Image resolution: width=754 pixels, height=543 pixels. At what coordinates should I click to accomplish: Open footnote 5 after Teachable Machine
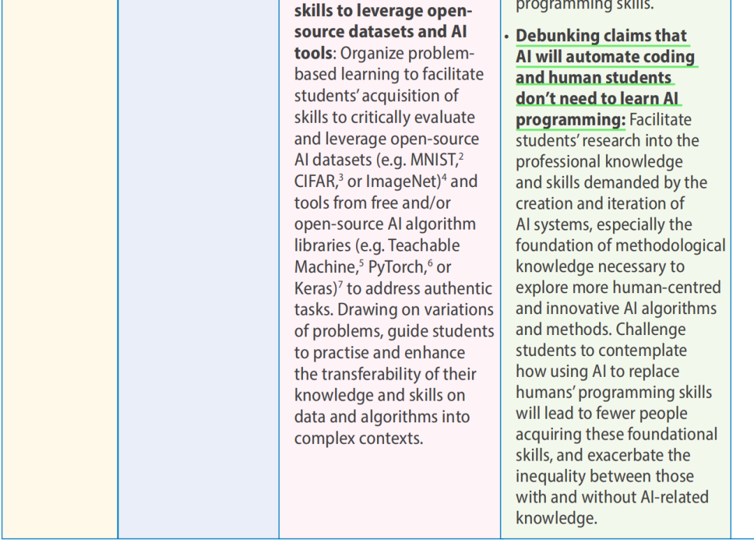[x=362, y=261]
